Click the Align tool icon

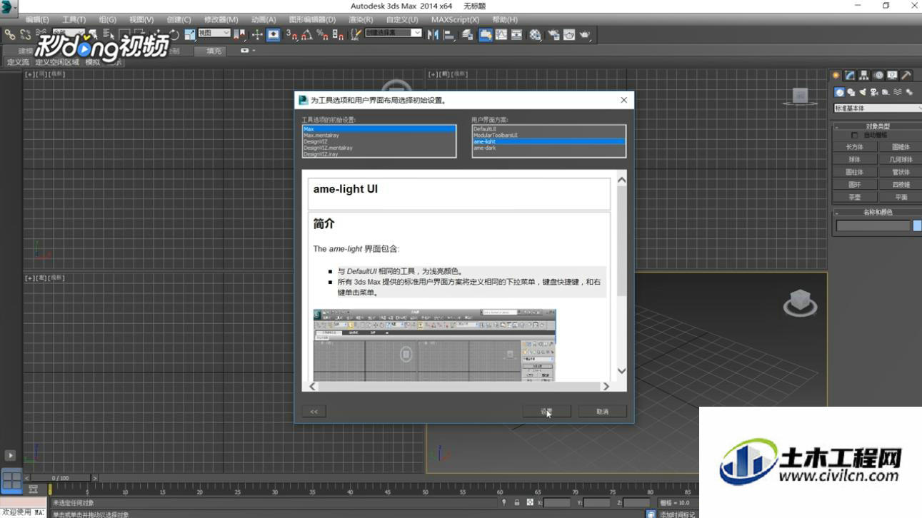coord(449,34)
